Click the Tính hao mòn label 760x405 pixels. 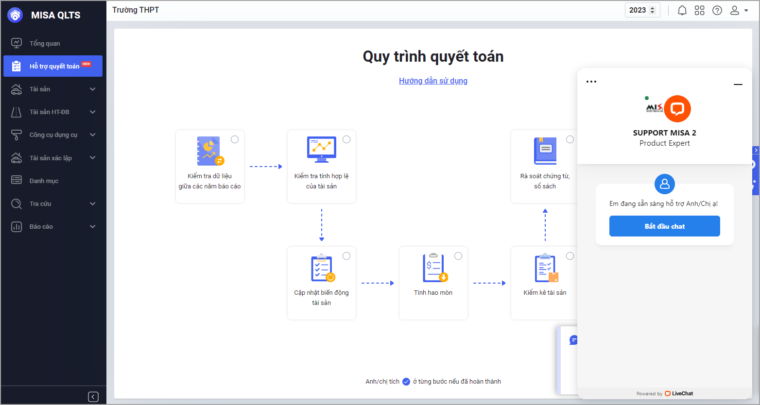point(433,292)
